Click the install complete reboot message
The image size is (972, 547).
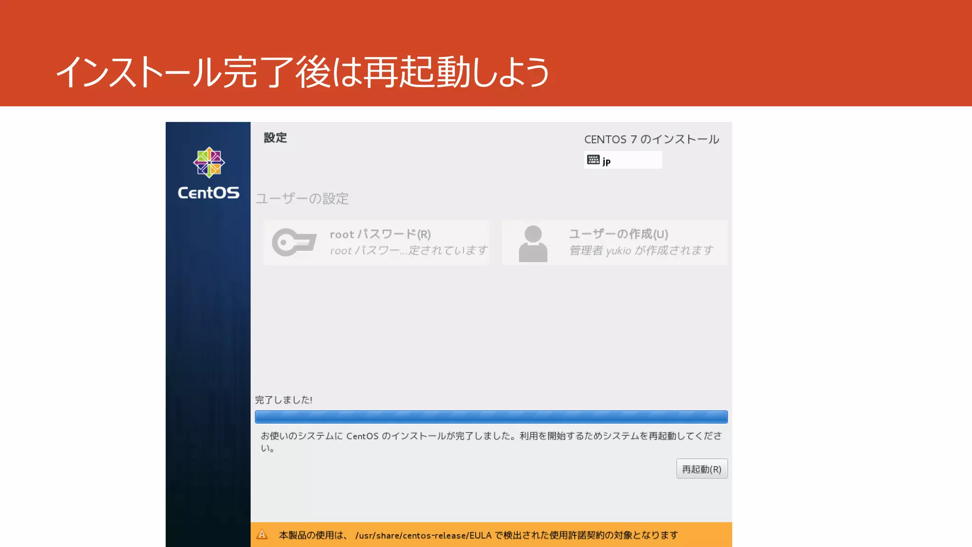[491, 442]
